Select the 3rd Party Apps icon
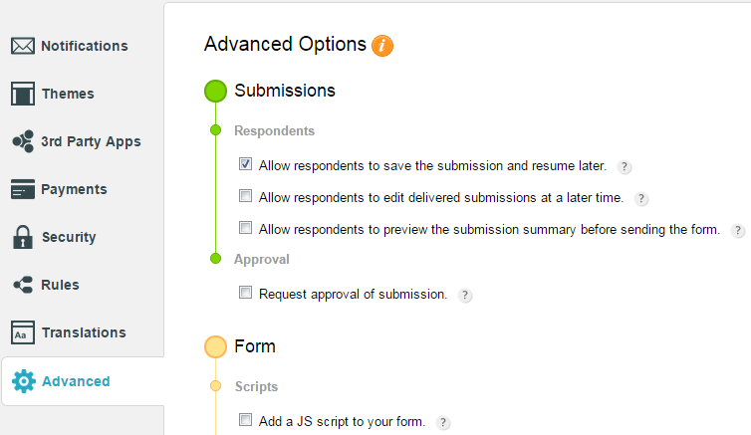751x435 pixels. (x=23, y=141)
